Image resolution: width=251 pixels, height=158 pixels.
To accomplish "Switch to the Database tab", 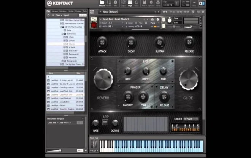I will click(x=63, y=11).
